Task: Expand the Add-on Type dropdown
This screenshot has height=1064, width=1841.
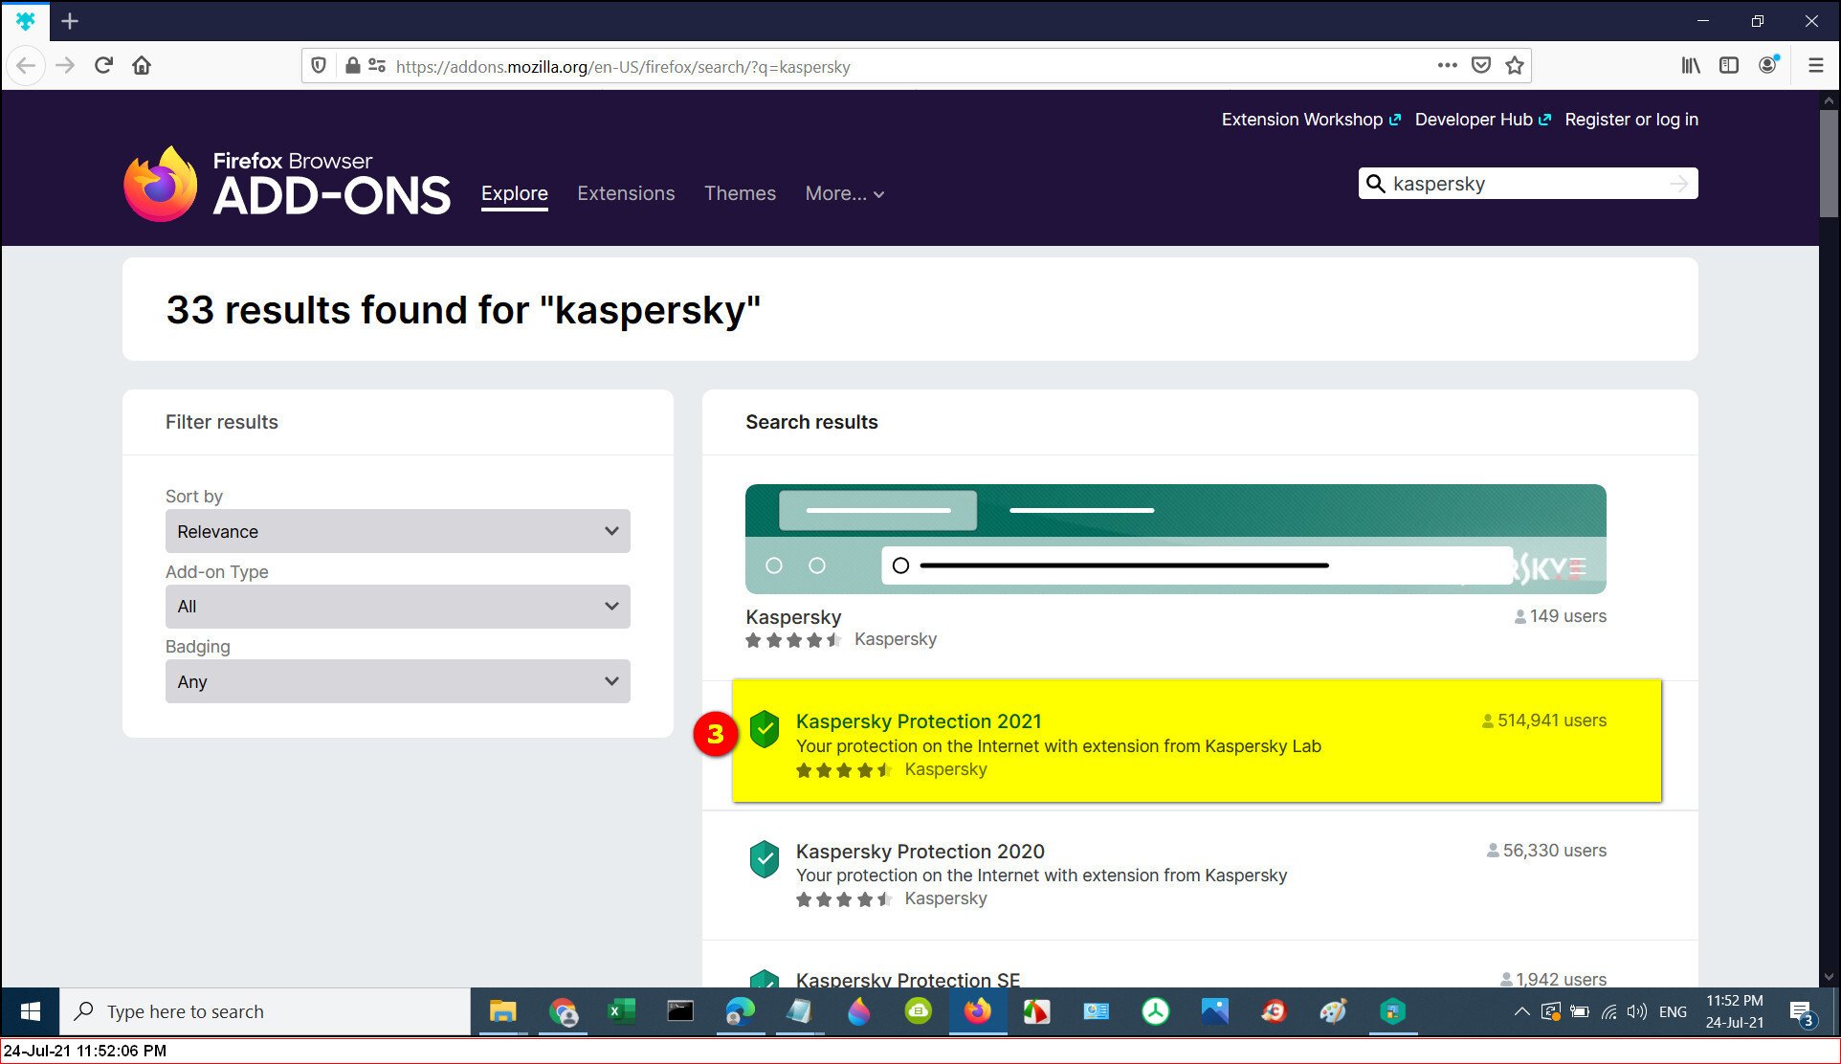Action: tap(398, 607)
